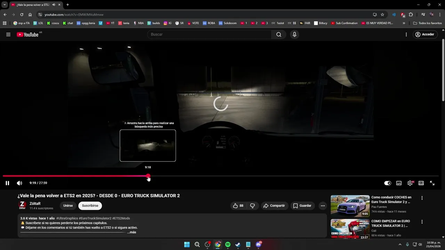
Task: Open 'Como conducir COCHES' video thumbnail
Action: pyautogui.click(x=350, y=206)
